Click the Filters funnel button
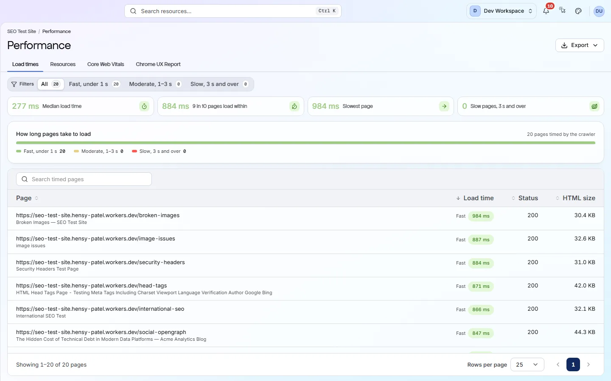 click(x=22, y=84)
